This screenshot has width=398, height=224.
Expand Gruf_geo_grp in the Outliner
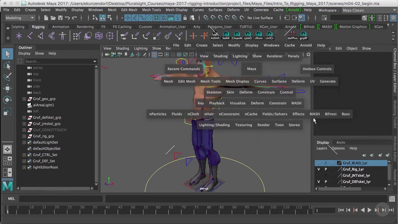[24, 99]
